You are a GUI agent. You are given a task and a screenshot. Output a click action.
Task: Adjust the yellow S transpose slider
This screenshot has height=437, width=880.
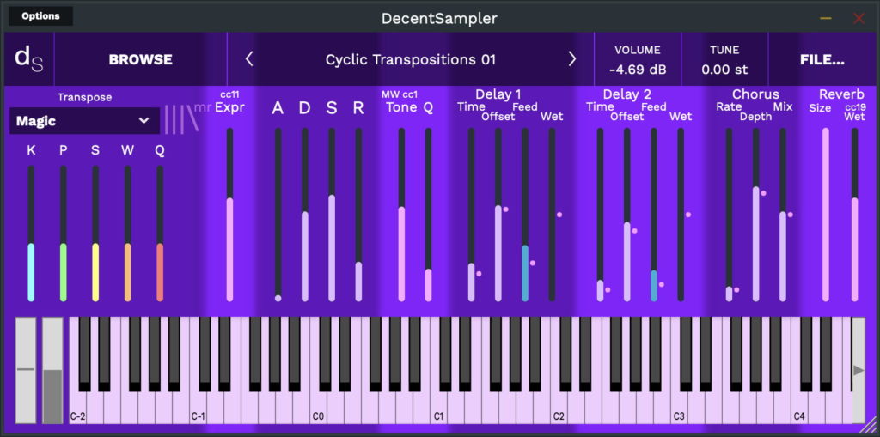coord(95,234)
